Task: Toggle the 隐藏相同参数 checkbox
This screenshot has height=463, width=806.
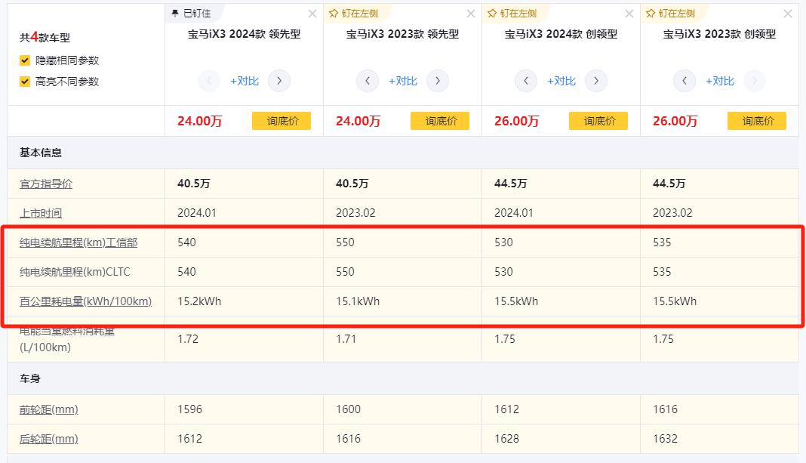Action: pos(25,60)
